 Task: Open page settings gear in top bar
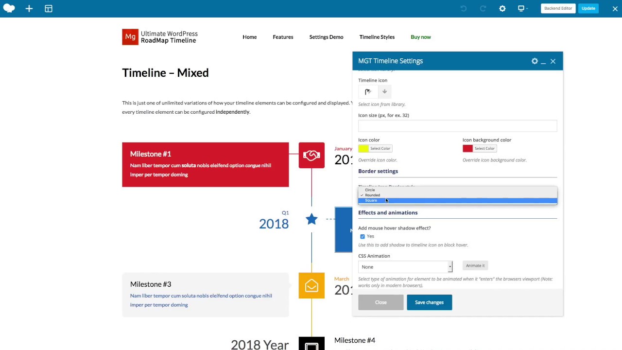coord(502,8)
